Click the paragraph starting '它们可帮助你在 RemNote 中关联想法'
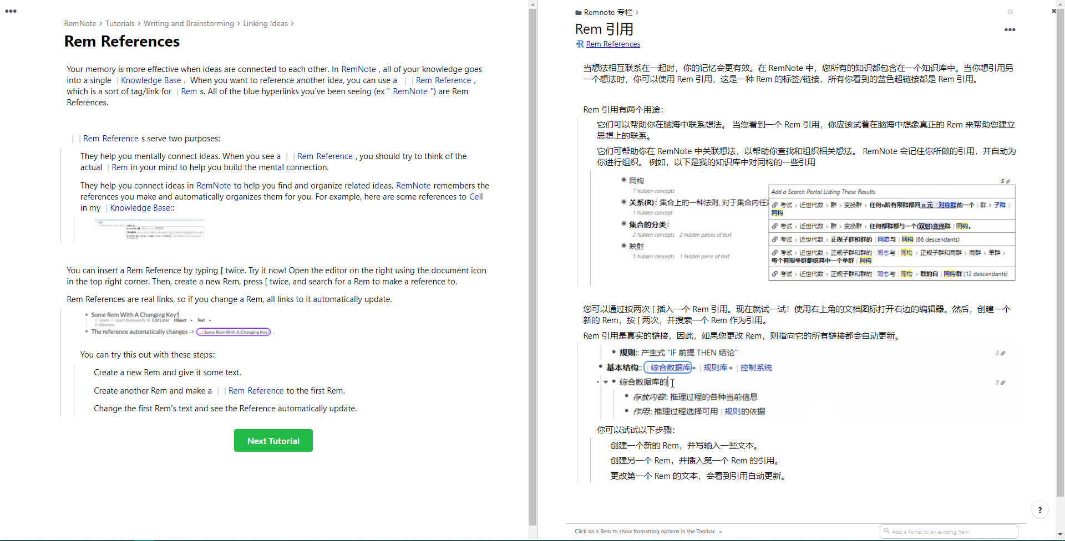The image size is (1065, 541). coord(807,157)
